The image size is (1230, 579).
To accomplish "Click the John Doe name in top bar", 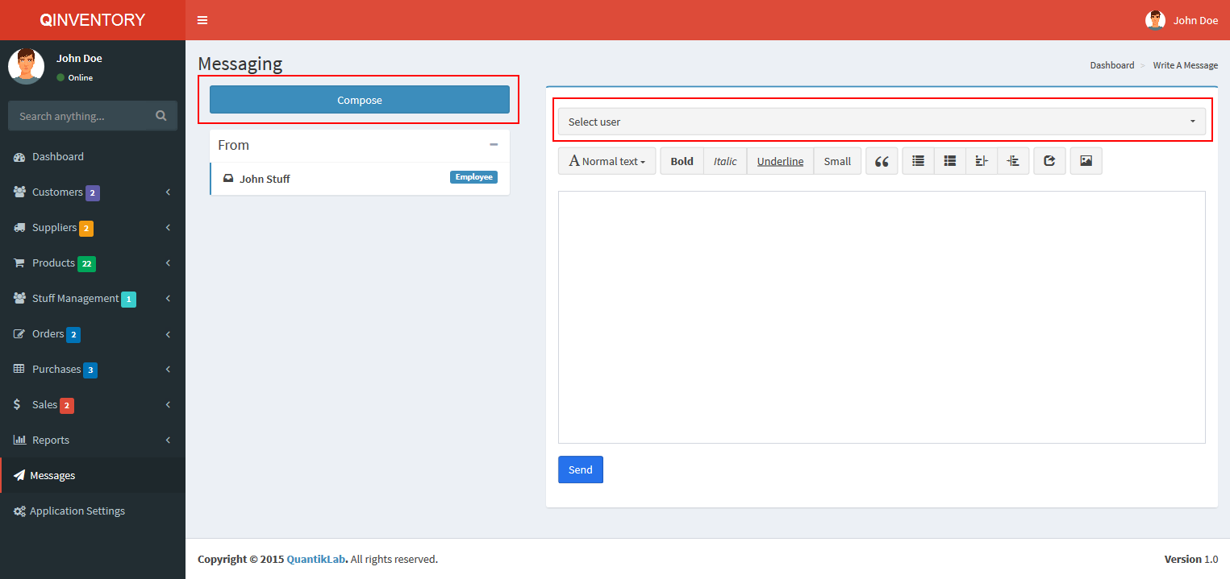I will 1195,20.
